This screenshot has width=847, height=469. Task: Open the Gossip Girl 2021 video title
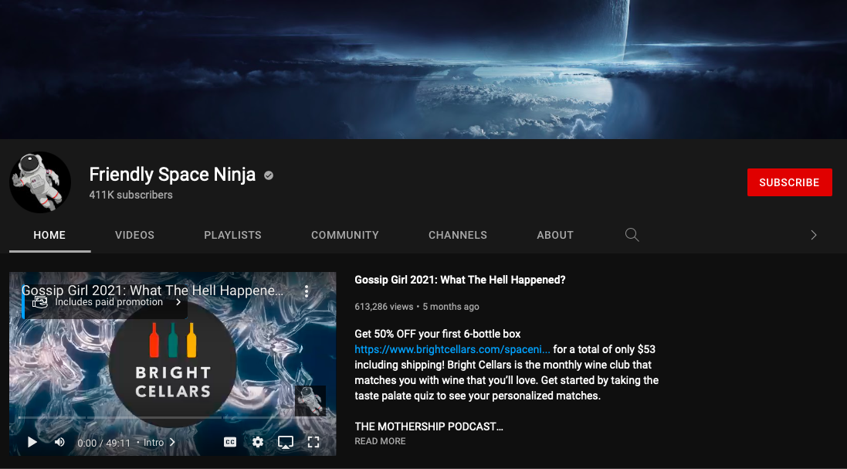pyautogui.click(x=459, y=280)
